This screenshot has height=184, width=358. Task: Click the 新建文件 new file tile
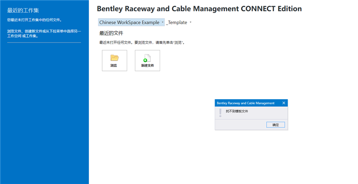coord(147,61)
